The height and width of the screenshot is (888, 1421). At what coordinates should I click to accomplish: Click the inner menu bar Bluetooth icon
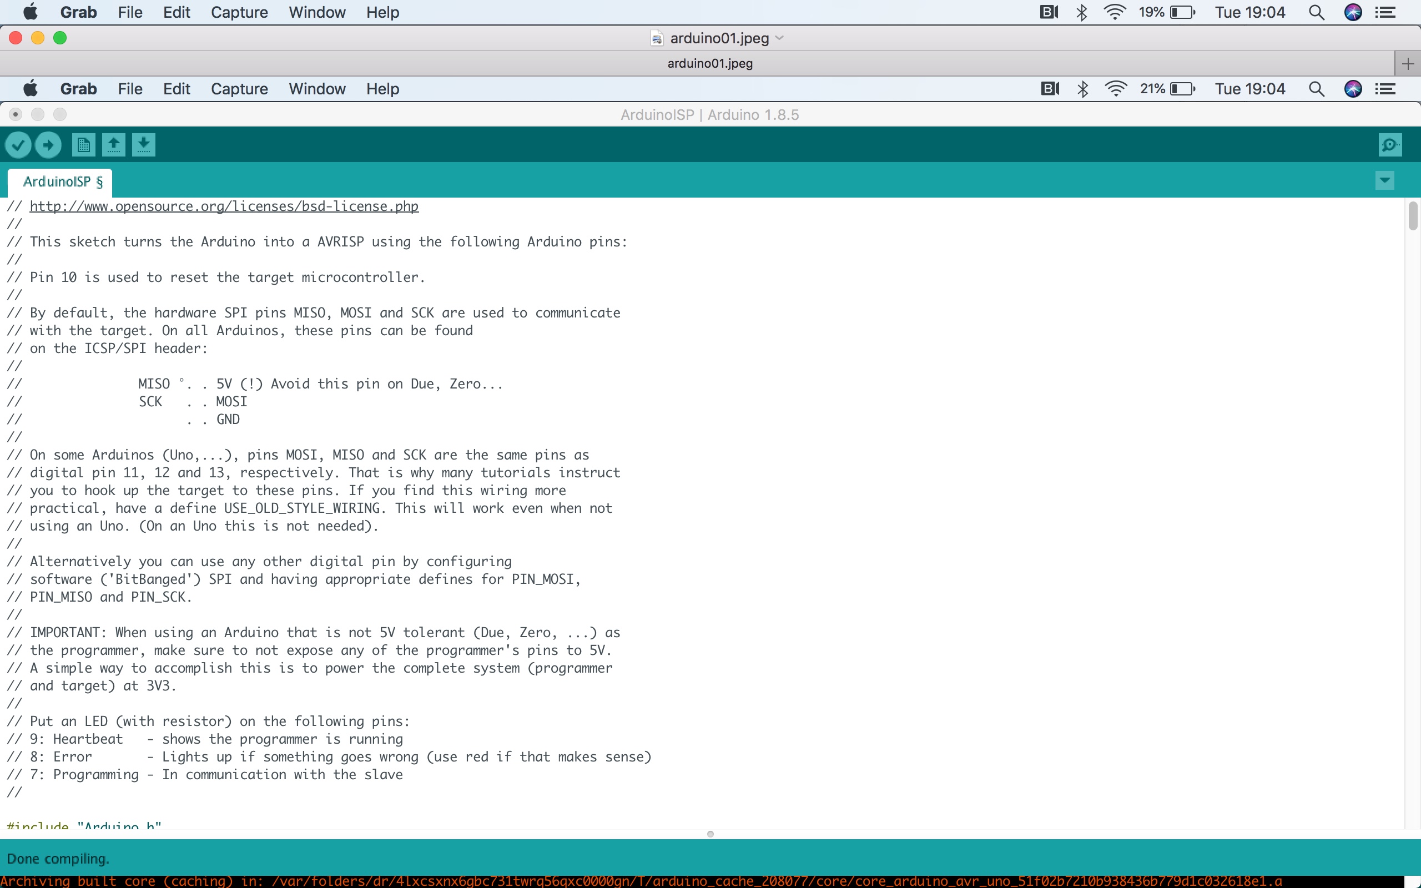pos(1083,89)
